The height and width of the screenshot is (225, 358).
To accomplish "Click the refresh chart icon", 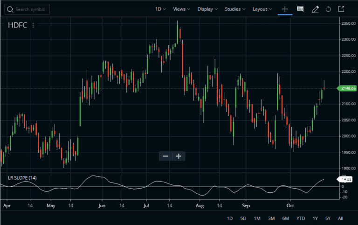I will (328, 9).
